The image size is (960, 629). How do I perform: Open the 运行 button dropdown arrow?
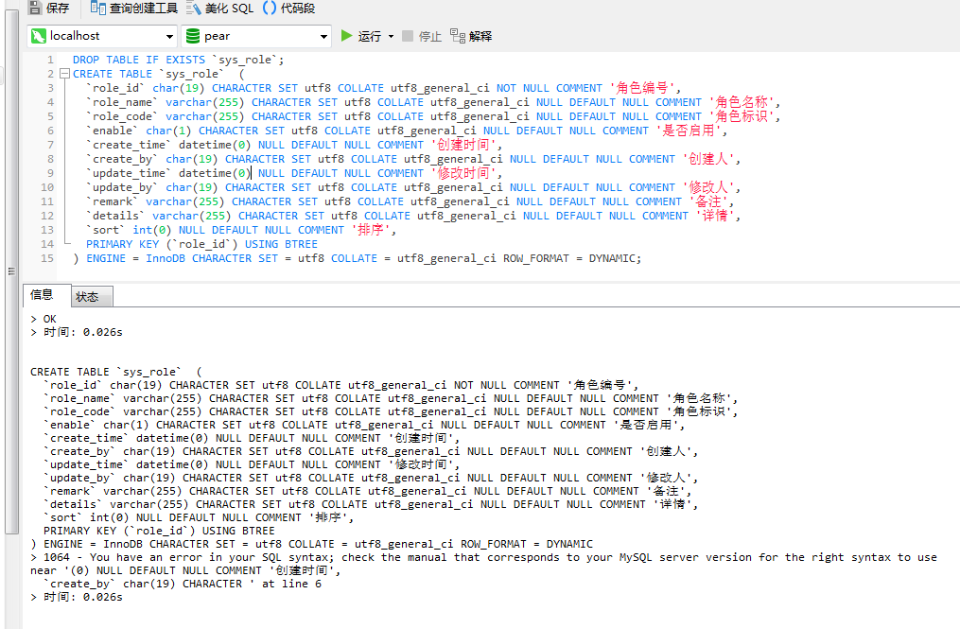coord(389,35)
